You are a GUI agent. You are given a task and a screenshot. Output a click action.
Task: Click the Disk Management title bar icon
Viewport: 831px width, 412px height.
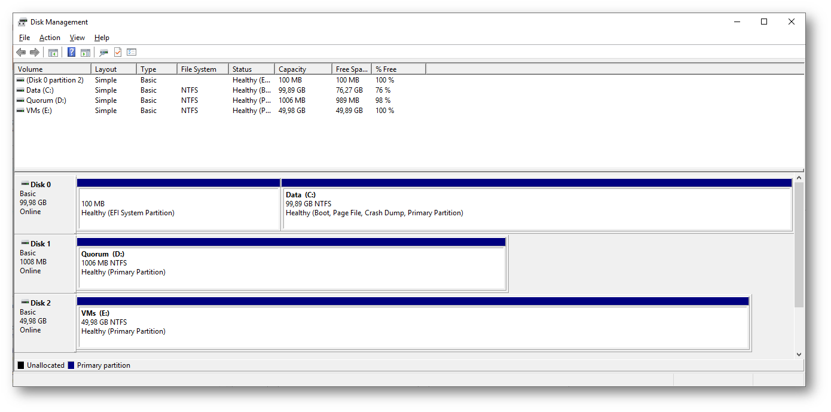click(x=23, y=22)
